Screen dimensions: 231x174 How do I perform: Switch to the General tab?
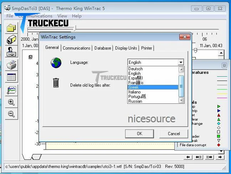pos(52,47)
